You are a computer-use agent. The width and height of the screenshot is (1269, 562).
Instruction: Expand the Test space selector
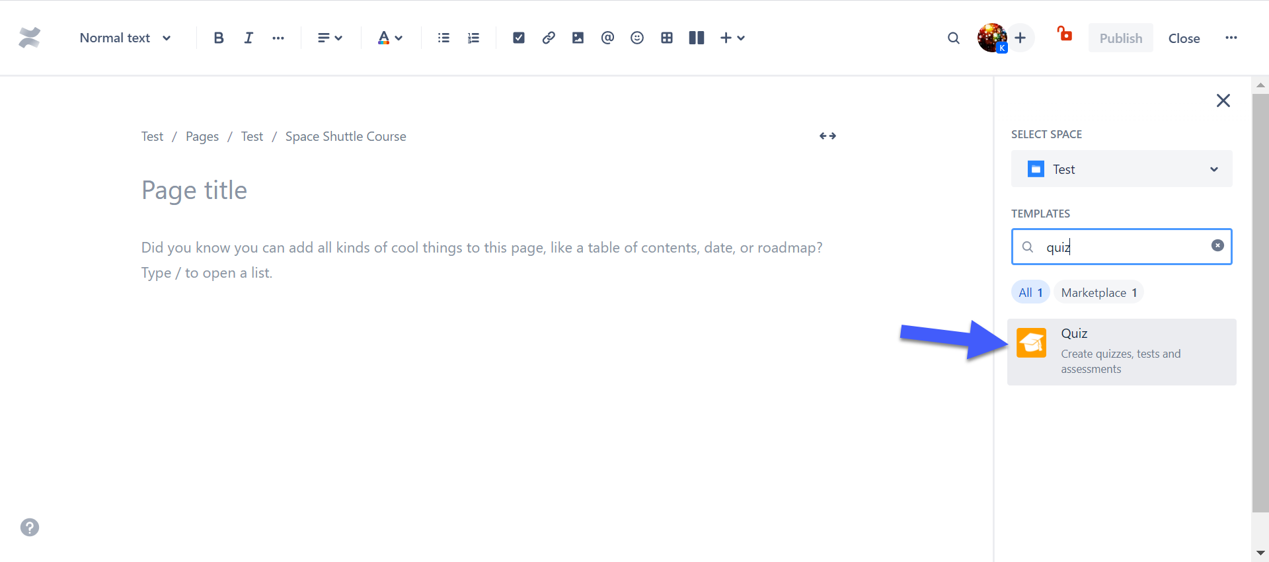[1121, 169]
